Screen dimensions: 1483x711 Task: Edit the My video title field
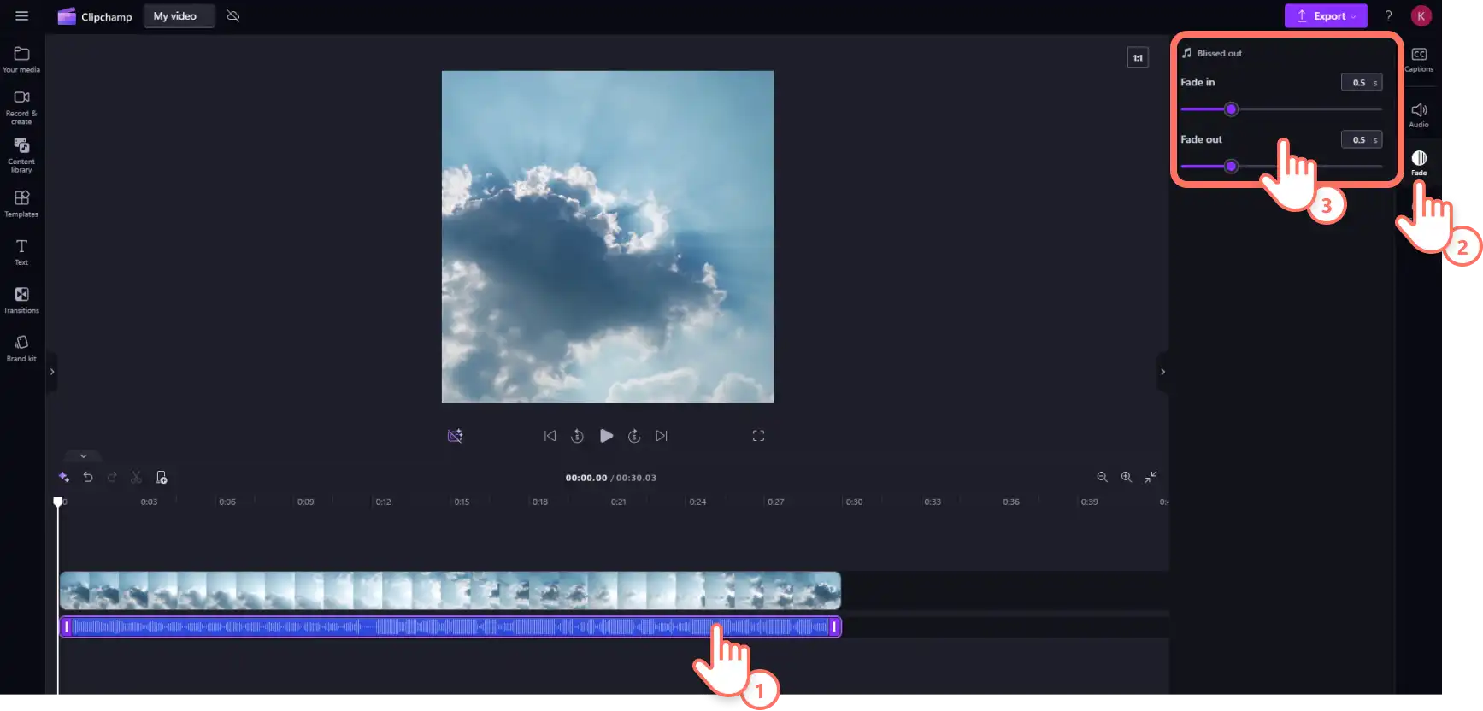179,16
